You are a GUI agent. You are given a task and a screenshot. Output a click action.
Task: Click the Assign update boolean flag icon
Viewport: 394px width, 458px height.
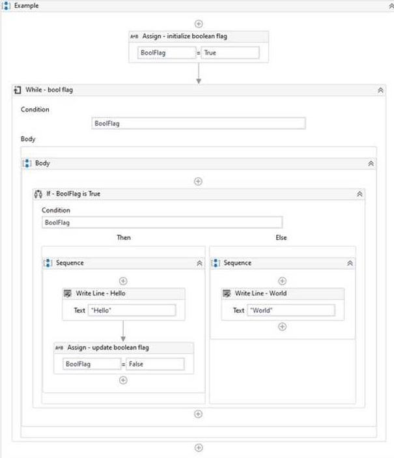click(59, 348)
